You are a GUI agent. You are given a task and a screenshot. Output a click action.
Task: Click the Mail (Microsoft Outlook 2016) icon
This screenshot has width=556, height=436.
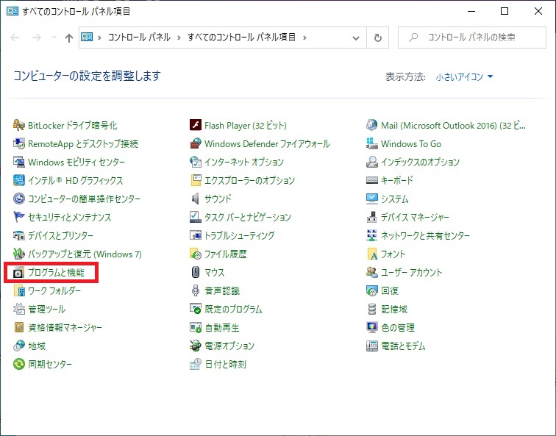(x=371, y=125)
